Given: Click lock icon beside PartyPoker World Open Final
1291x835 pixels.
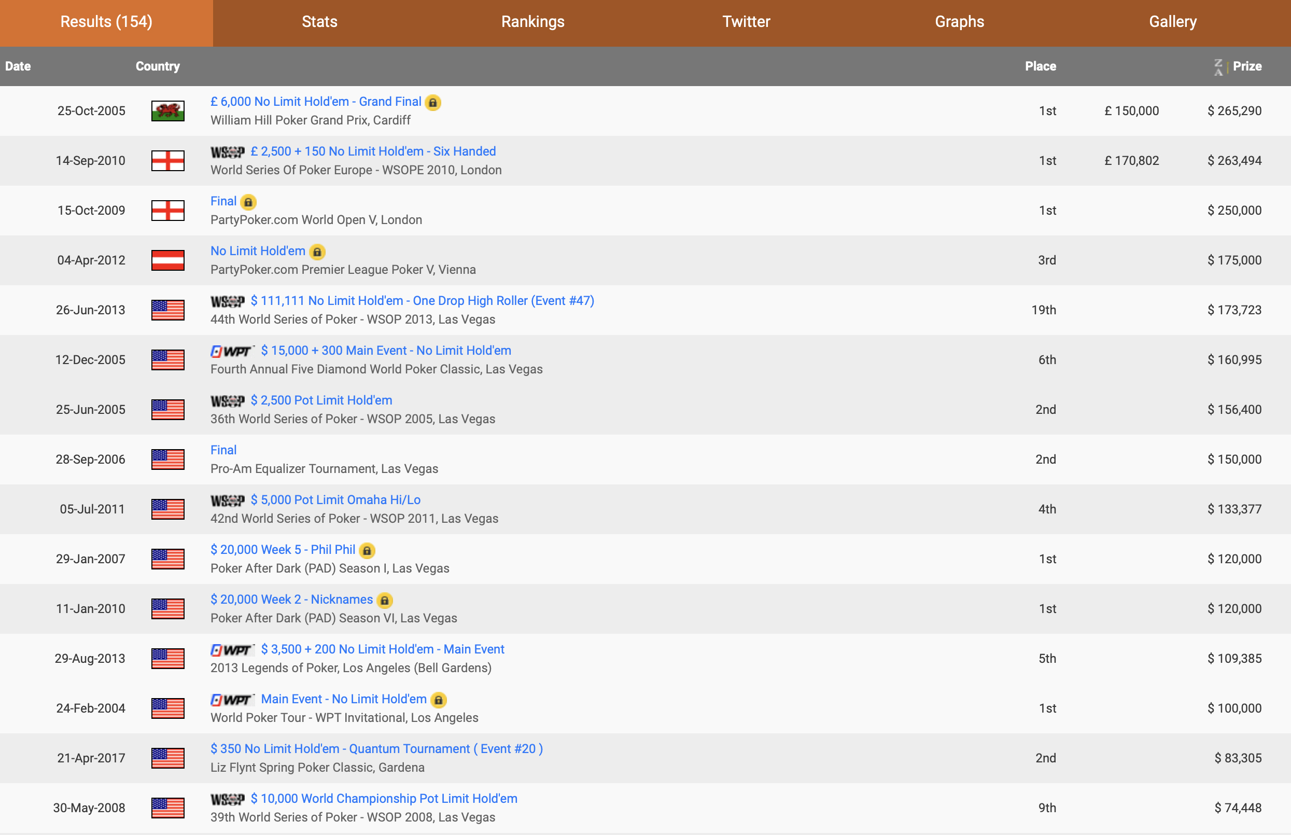Looking at the screenshot, I should [248, 202].
